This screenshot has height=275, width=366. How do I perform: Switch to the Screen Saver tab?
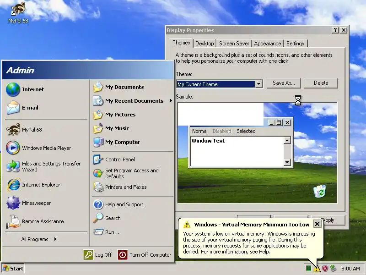tap(234, 44)
